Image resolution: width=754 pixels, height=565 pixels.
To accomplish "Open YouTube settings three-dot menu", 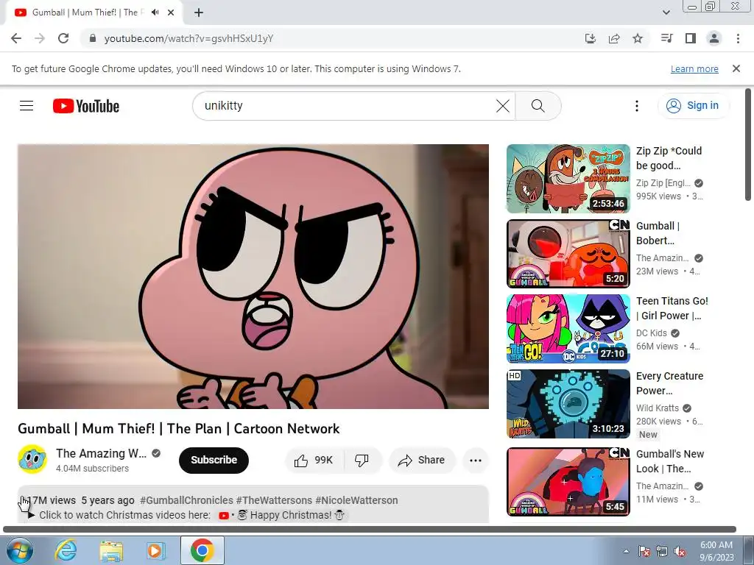I will click(637, 106).
